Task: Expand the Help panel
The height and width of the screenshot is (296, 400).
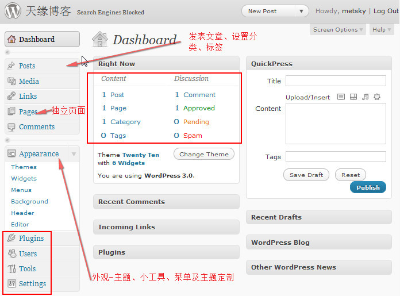Action: pyautogui.click(x=382, y=30)
